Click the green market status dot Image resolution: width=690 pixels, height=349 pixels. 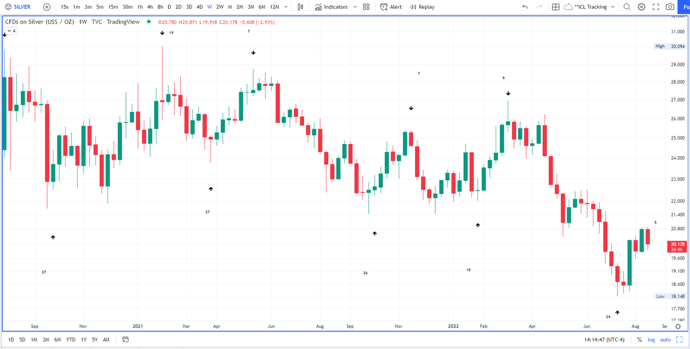(149, 22)
